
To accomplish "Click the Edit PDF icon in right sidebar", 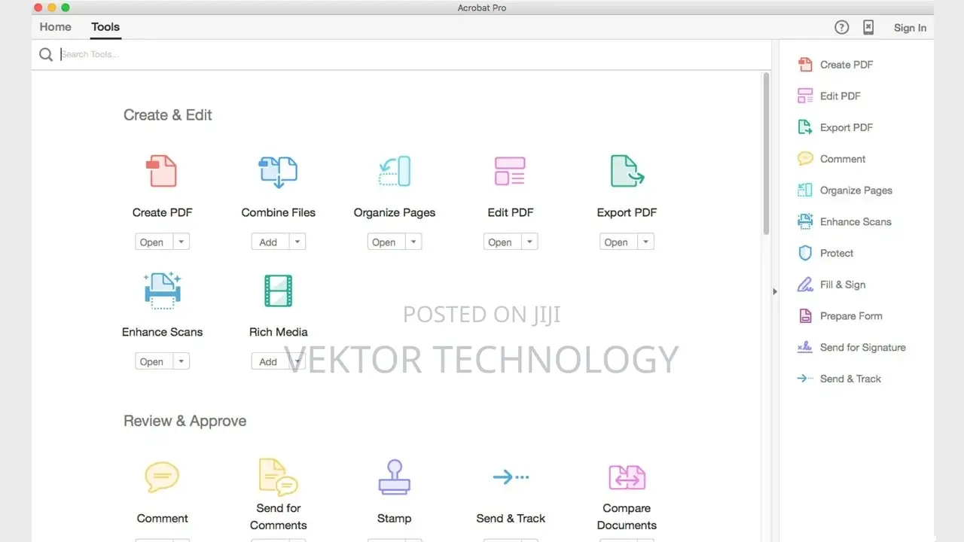I will pos(805,96).
